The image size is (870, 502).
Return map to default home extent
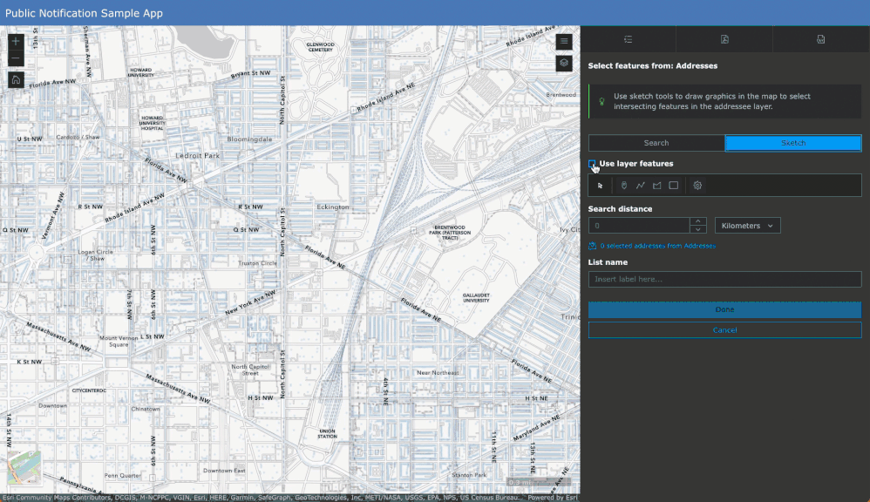point(16,79)
